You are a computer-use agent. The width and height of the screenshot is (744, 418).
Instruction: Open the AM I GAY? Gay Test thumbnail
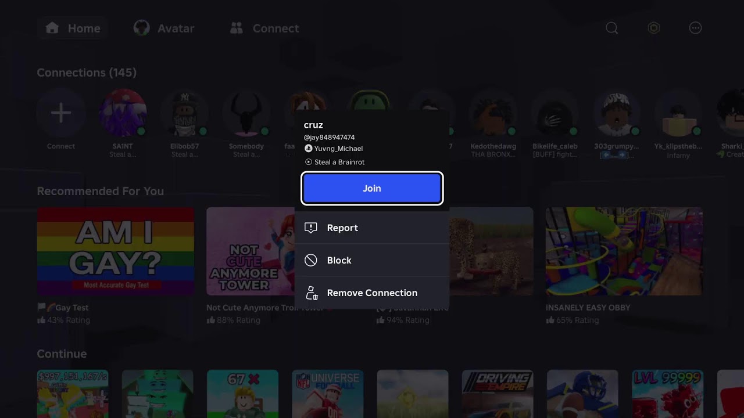(116, 251)
